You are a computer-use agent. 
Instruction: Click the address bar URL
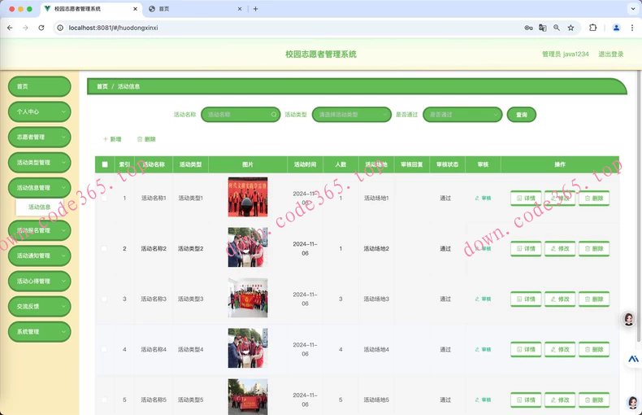(113, 28)
